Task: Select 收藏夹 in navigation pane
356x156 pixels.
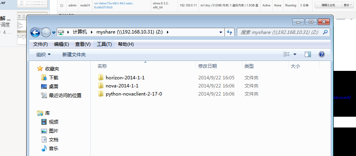Action: (52, 69)
